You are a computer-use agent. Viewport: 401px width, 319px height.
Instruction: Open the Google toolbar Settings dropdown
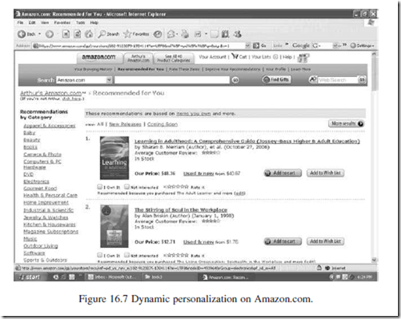363,46
